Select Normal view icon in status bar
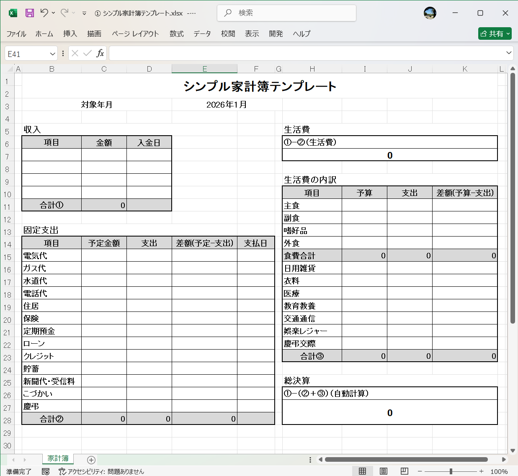The width and height of the screenshot is (518, 476). pos(363,471)
